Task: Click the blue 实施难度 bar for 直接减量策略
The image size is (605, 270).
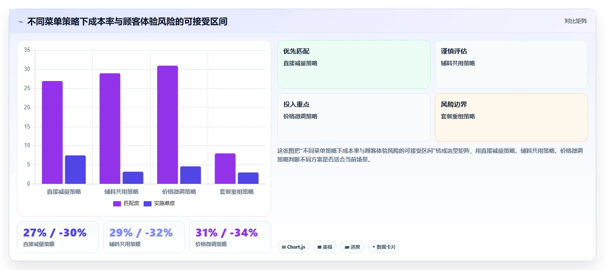Action: (x=75, y=169)
